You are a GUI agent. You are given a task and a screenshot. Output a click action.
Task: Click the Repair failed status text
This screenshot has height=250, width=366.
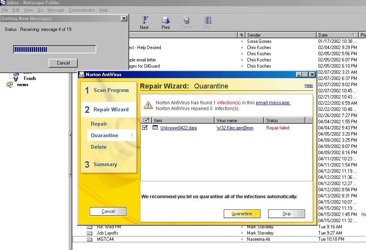coord(278,128)
